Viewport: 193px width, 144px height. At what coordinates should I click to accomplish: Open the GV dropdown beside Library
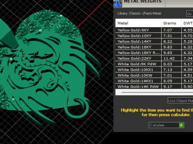click(x=190, y=14)
